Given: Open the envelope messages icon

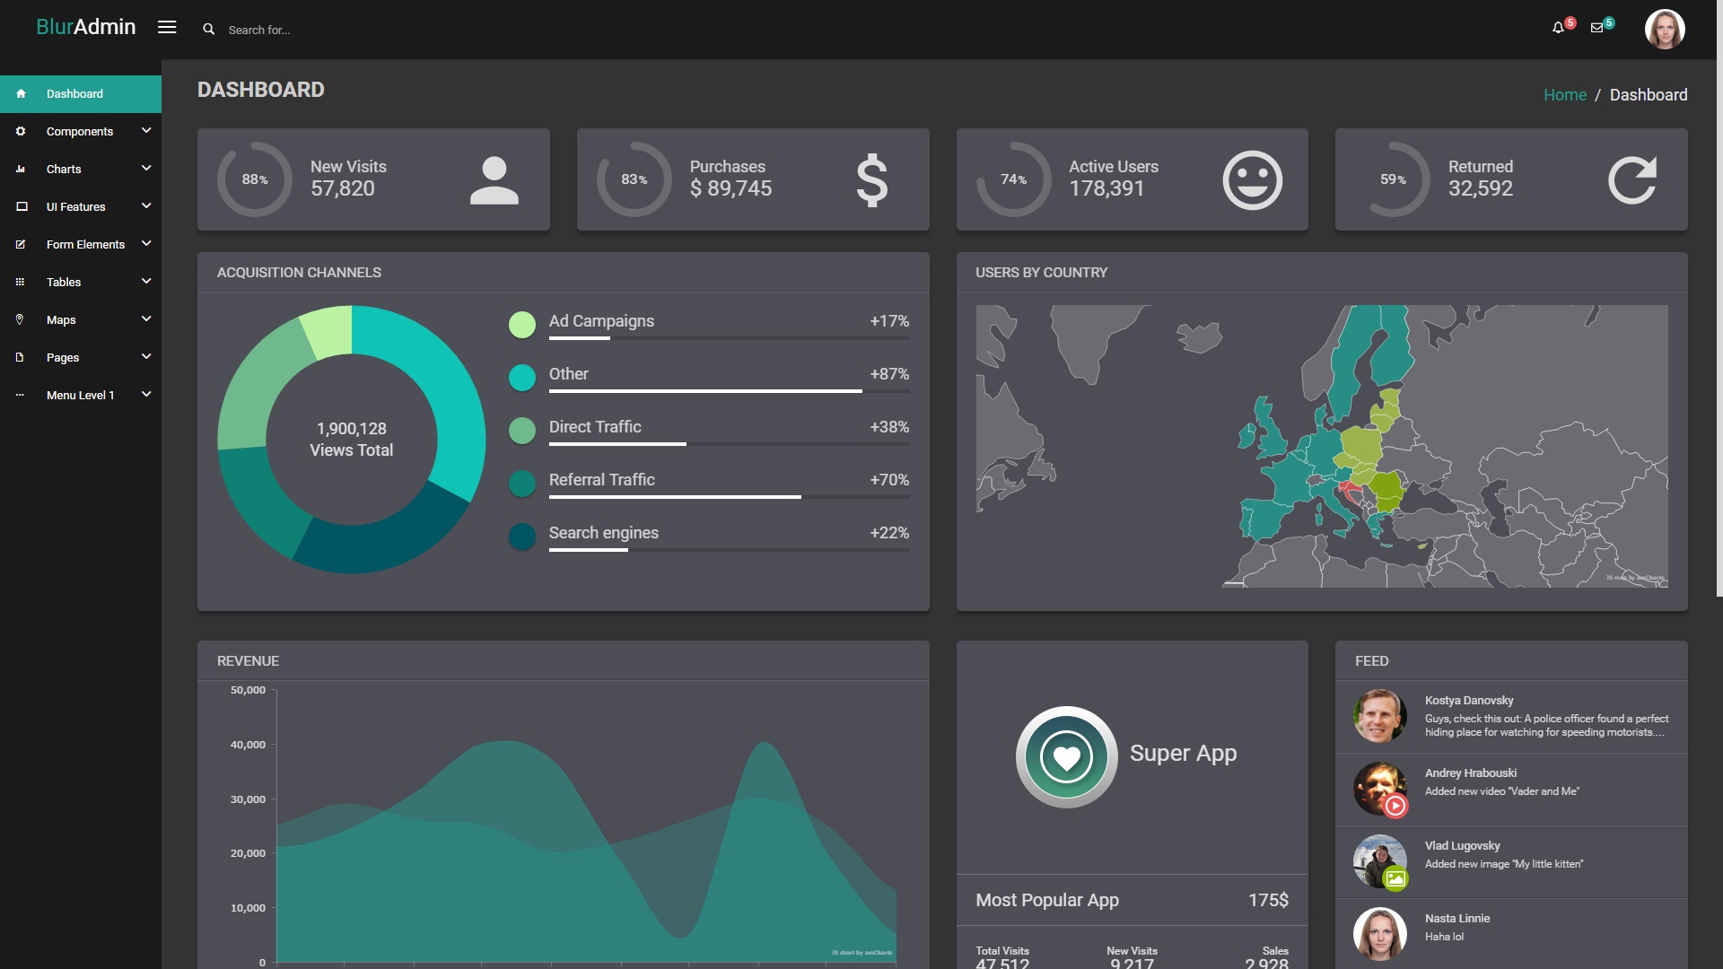Looking at the screenshot, I should click(x=1596, y=28).
